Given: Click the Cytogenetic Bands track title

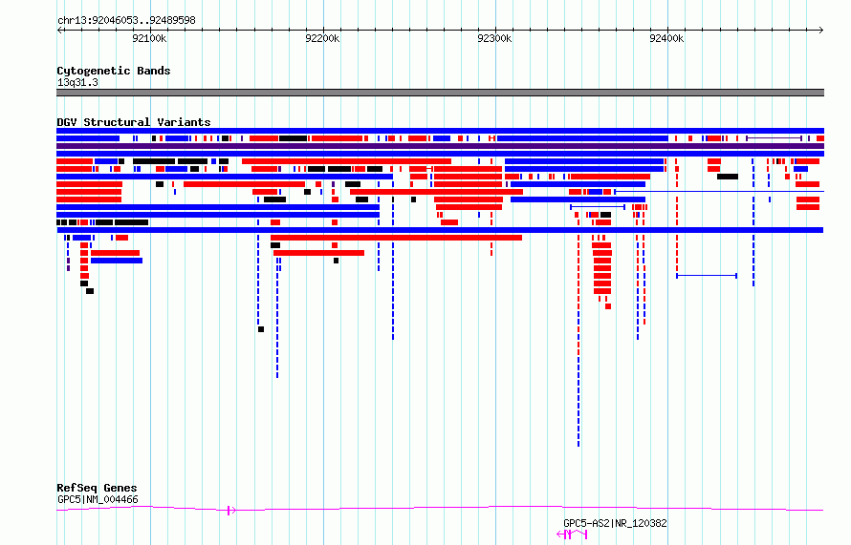Looking at the screenshot, I should click(x=114, y=71).
